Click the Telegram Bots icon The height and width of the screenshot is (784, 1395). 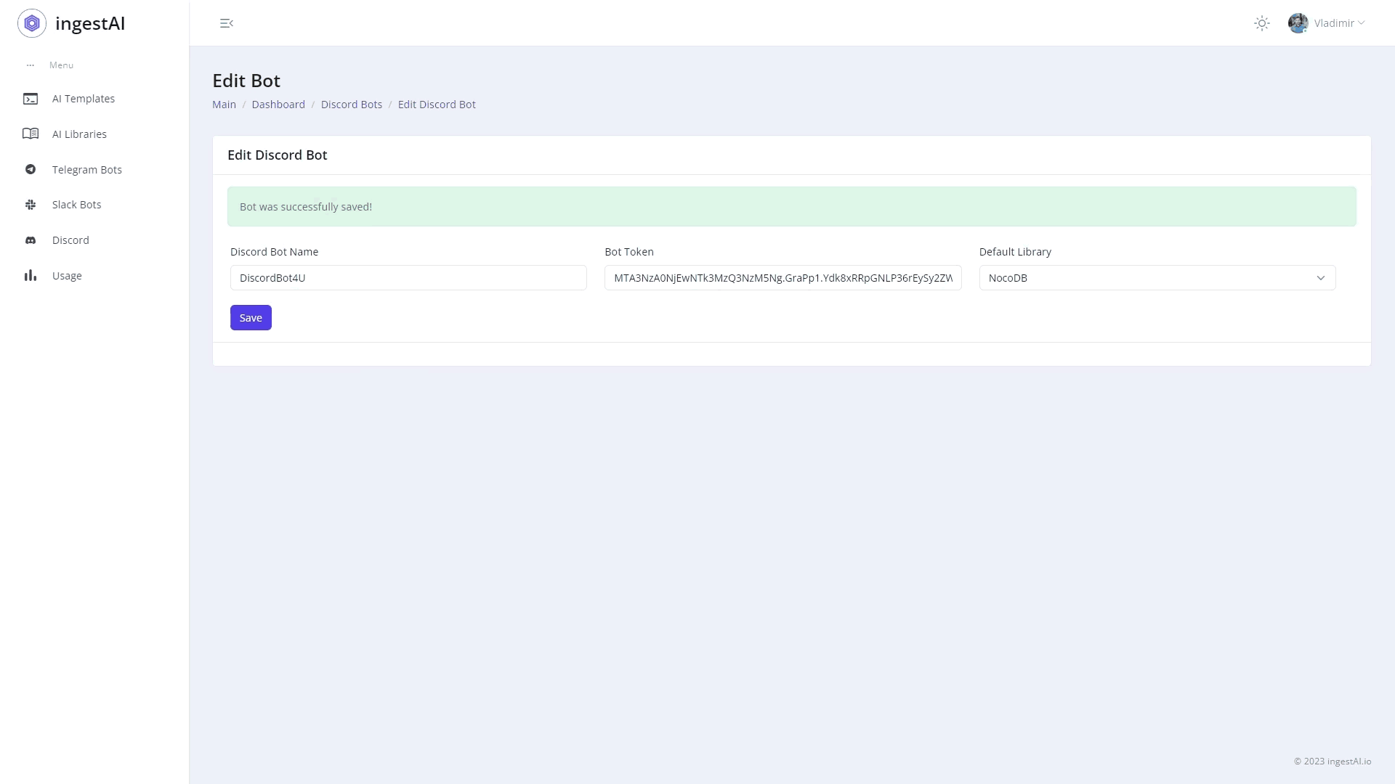31,169
